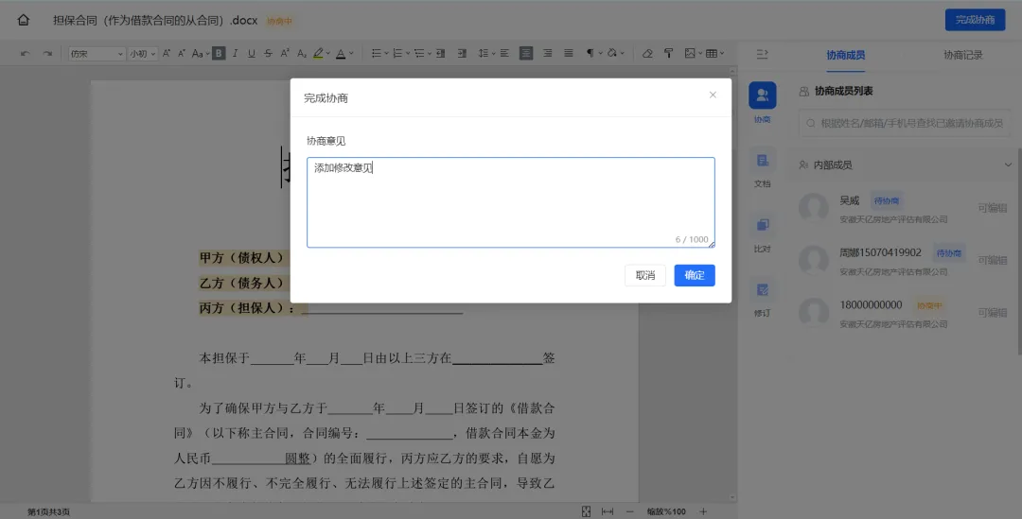Click the home icon at top left
The image size is (1022, 519).
point(24,20)
